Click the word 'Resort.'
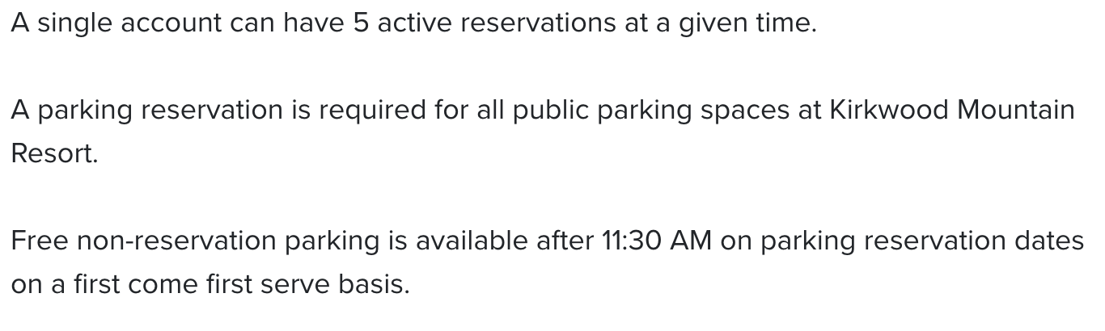1105x331 pixels. [54, 153]
